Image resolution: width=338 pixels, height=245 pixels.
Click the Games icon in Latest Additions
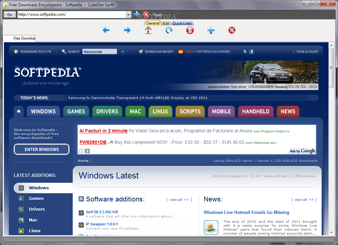pyautogui.click(x=21, y=198)
